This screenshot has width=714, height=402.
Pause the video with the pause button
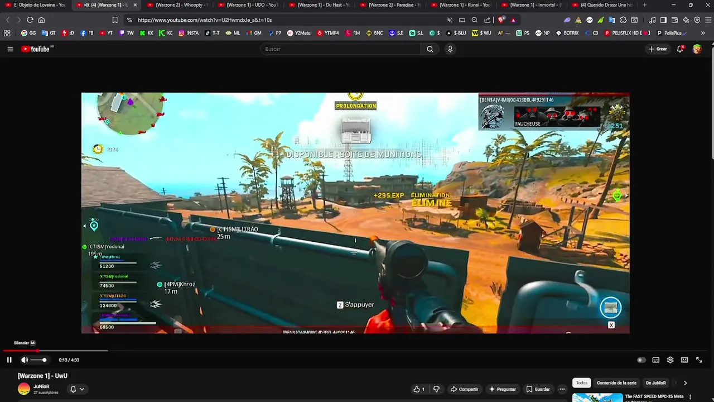pos(9,360)
